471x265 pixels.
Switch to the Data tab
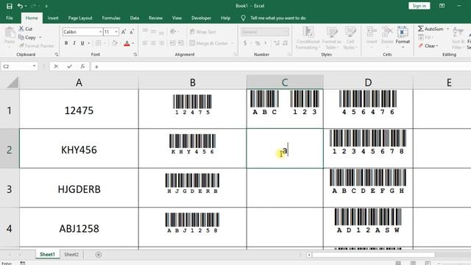pos(134,18)
